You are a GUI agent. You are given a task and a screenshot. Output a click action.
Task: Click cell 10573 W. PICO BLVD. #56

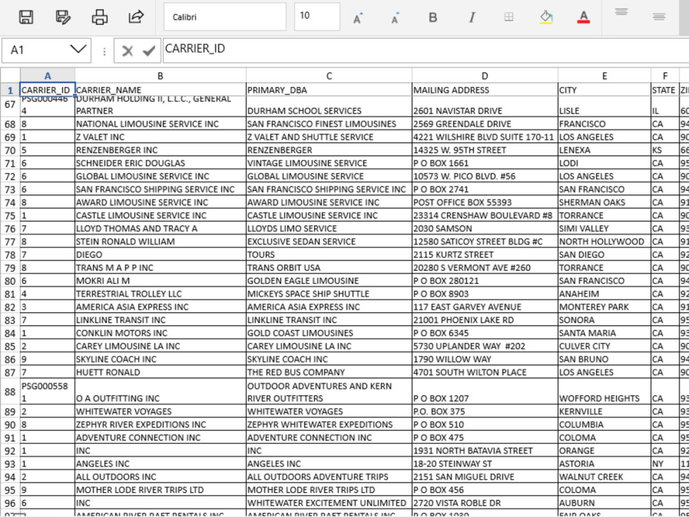[484, 176]
